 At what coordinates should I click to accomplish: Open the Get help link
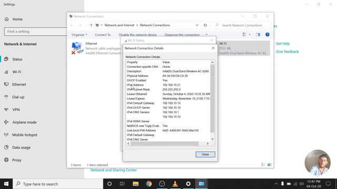tap(283, 44)
